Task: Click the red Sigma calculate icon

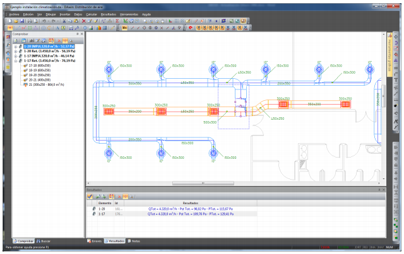Action: pos(117,21)
